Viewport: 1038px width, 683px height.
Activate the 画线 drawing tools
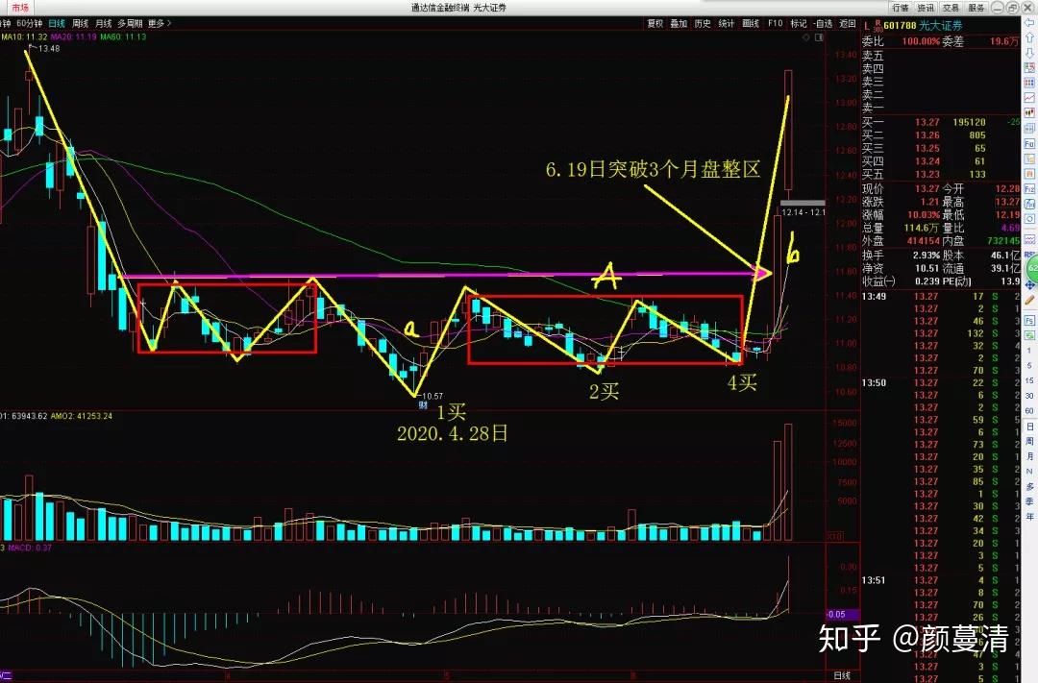pos(751,24)
